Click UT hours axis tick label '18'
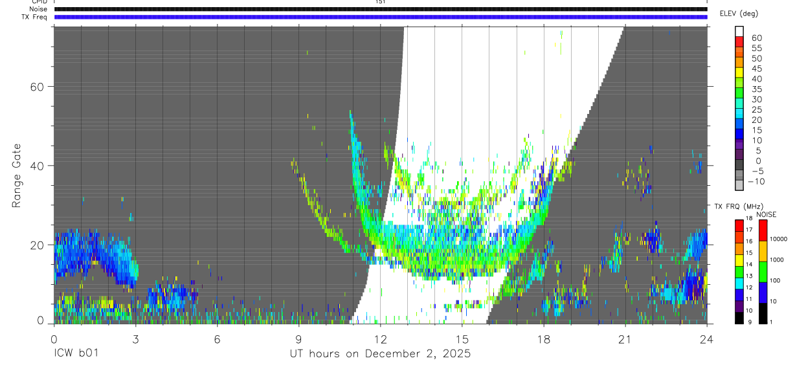This screenshot has width=795, height=367. coord(544,339)
